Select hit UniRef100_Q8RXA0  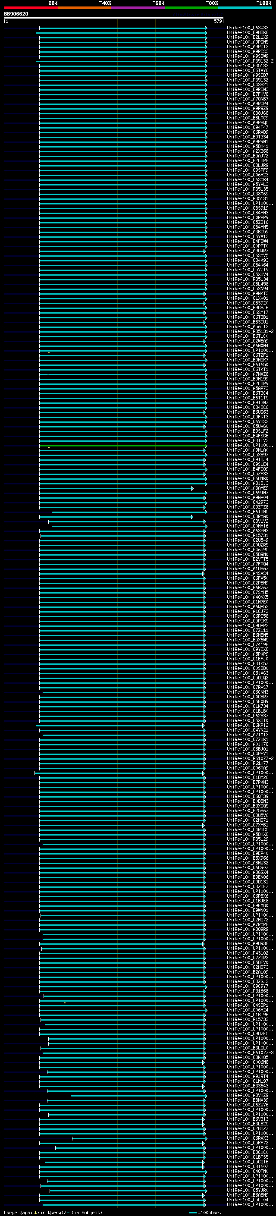248,517
